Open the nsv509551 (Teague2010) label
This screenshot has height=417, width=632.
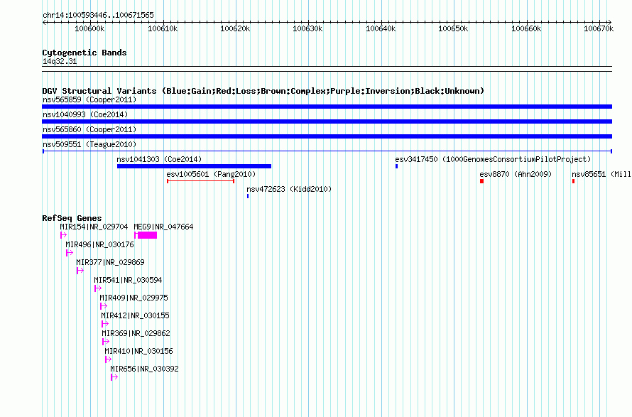[89, 144]
